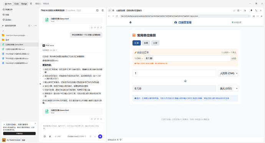Click the thumbs-up icon under the last reply

[x=92, y=119]
